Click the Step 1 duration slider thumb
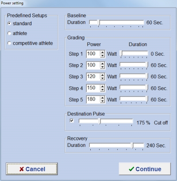This screenshot has height=181, width=177. click(121, 54)
